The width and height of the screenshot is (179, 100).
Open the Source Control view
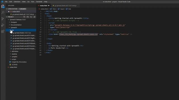pos(3,19)
